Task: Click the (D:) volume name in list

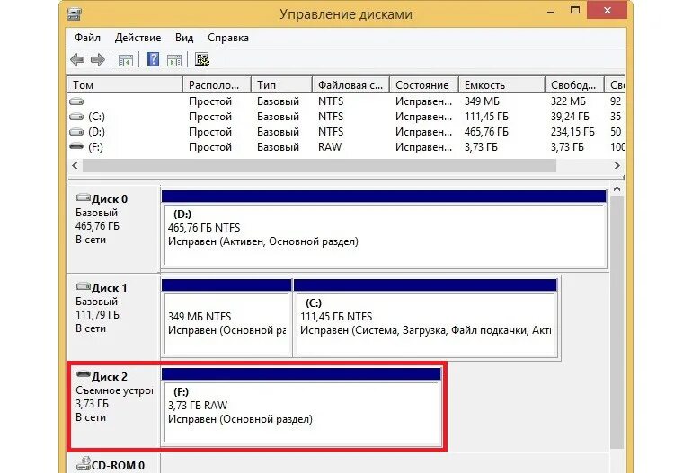Action: [x=96, y=132]
